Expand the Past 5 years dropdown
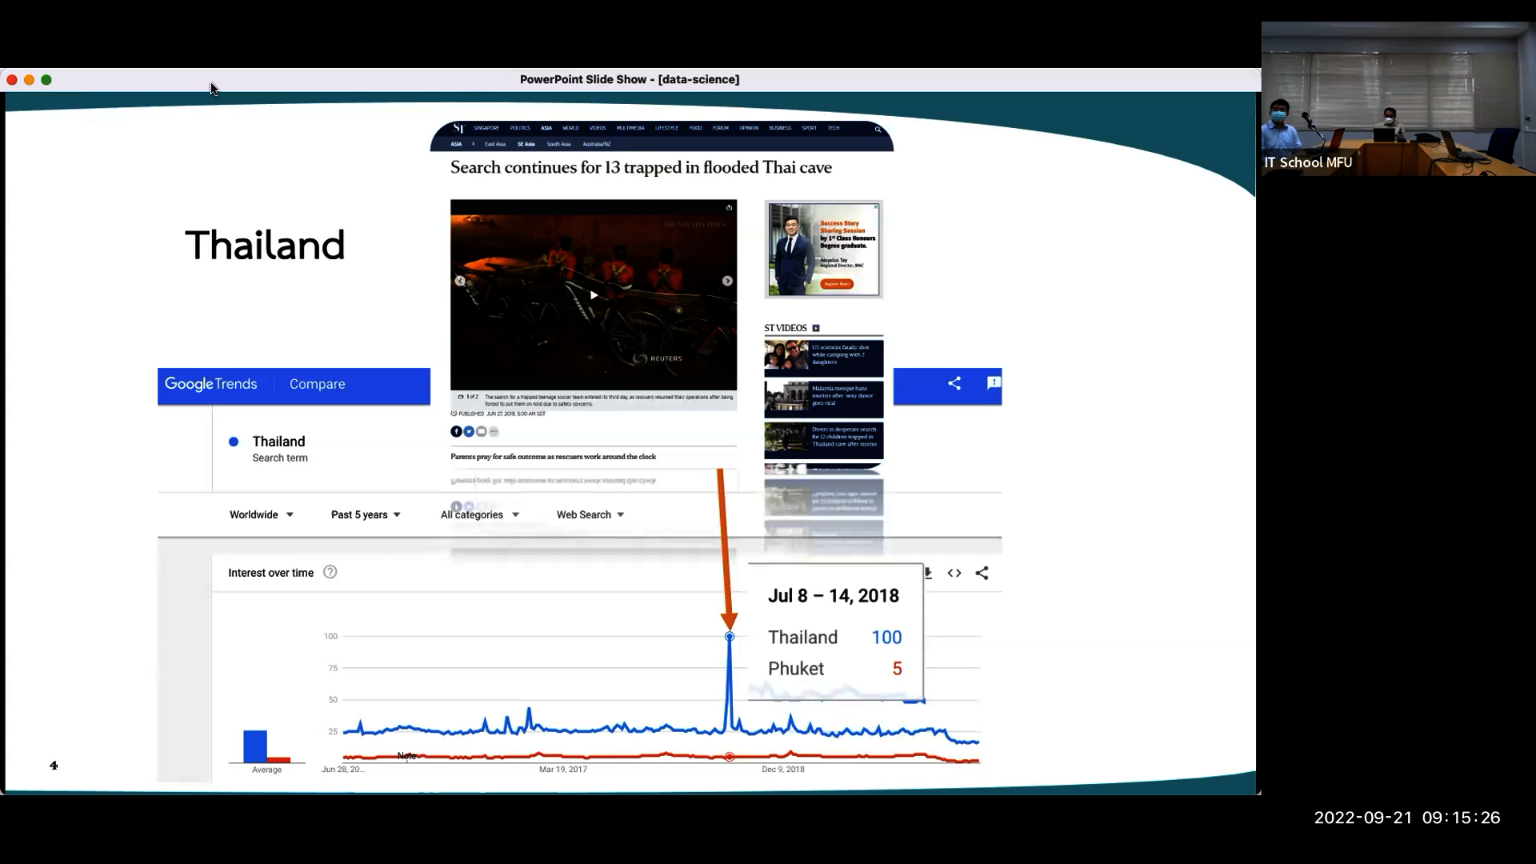The image size is (1536, 864). [x=366, y=514]
